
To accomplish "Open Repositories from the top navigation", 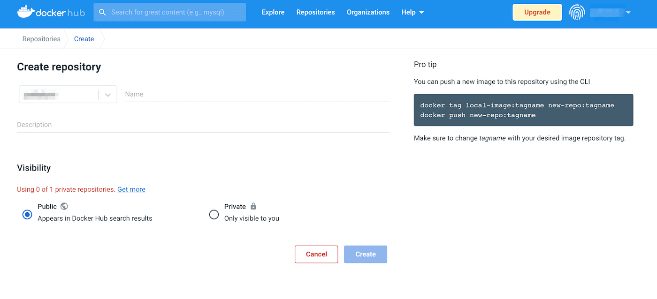I will 315,12.
